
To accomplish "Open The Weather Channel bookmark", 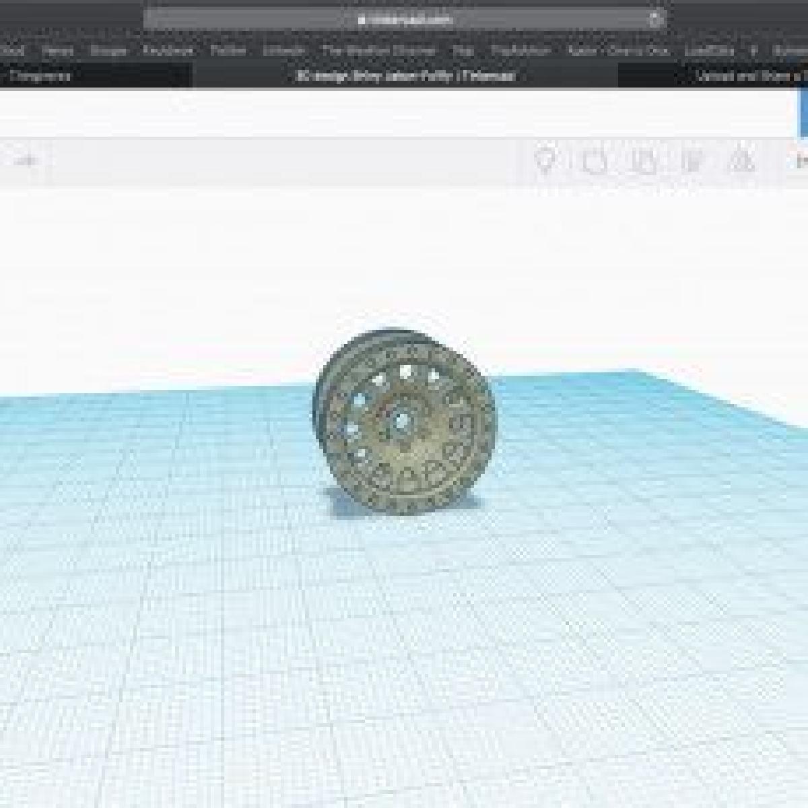I will [x=378, y=51].
